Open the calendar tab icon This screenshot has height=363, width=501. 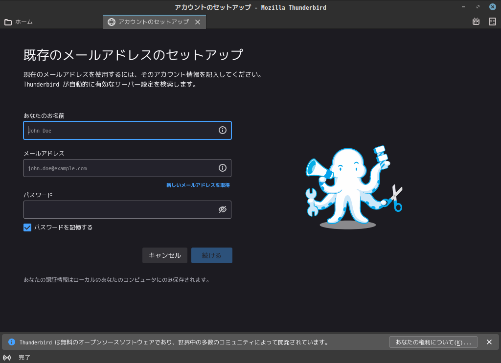(476, 22)
